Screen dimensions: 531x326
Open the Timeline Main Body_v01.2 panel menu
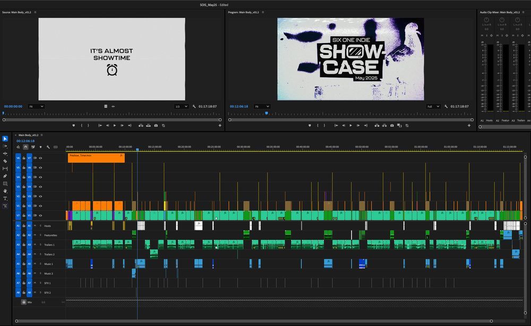coord(41,135)
